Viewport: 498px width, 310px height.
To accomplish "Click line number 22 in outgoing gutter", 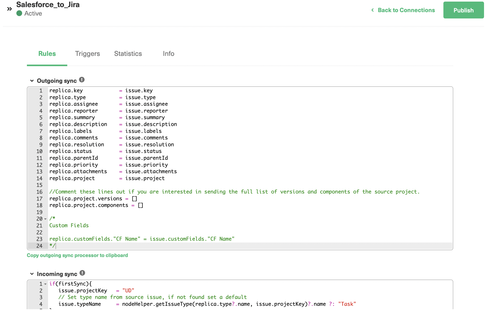I will pyautogui.click(x=39, y=232).
